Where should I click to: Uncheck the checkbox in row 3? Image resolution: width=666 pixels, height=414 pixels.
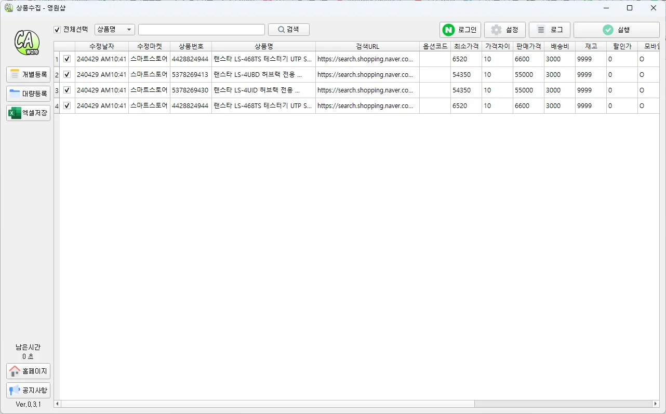pos(67,90)
